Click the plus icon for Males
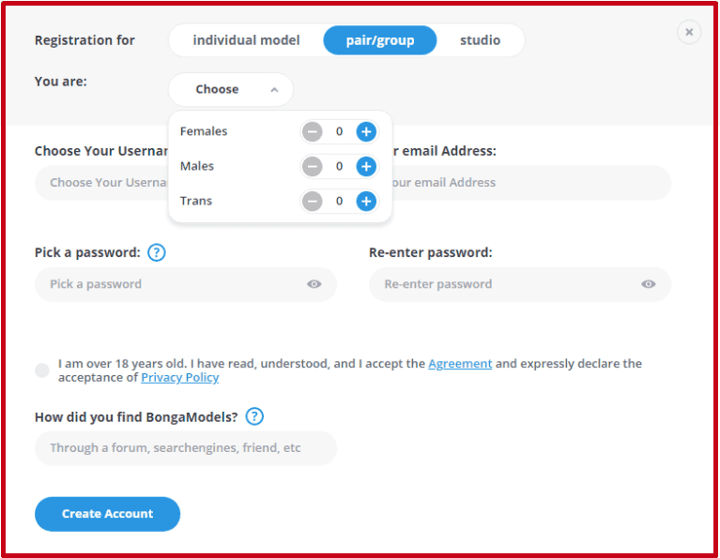 (x=366, y=167)
